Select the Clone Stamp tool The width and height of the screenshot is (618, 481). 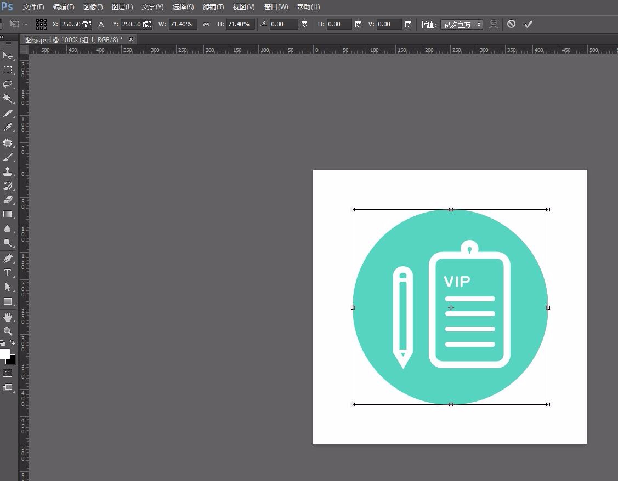8,171
